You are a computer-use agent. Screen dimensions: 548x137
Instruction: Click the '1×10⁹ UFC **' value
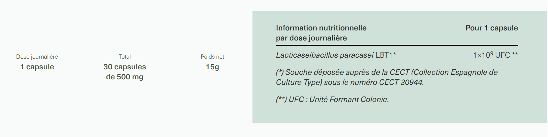496,55
